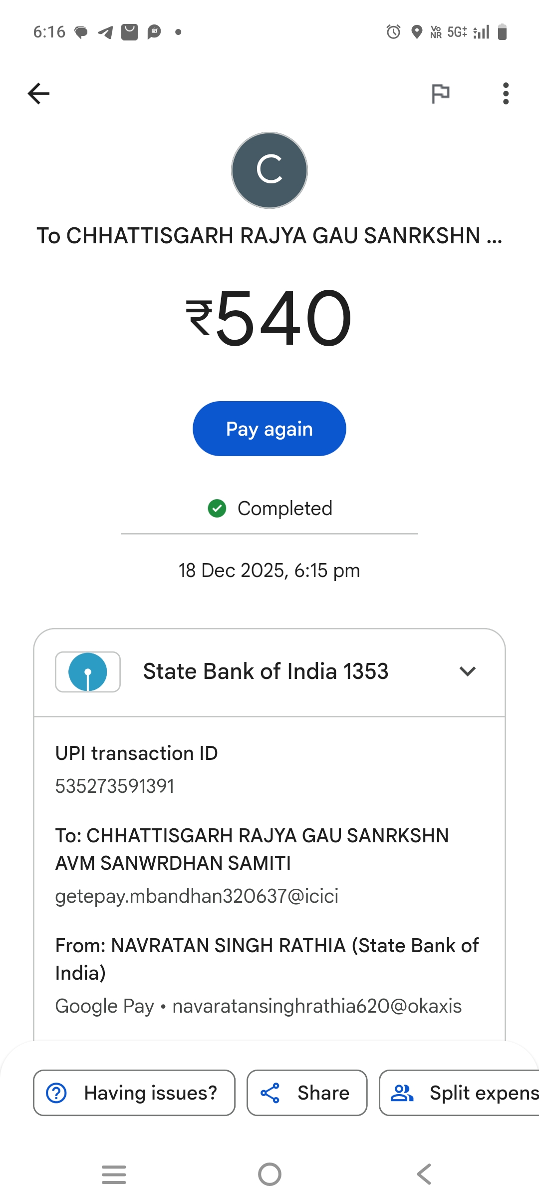
Task: Expand State Bank of India account chevron
Action: (x=467, y=671)
